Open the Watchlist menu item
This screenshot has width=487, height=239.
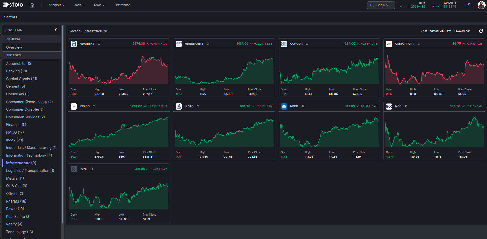122,5
